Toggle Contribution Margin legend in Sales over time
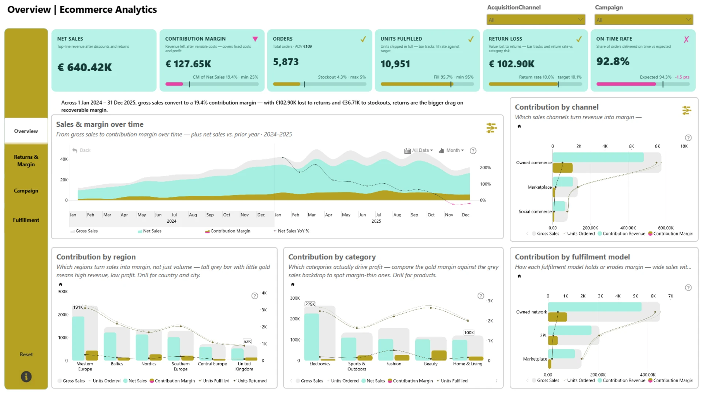 tap(228, 231)
